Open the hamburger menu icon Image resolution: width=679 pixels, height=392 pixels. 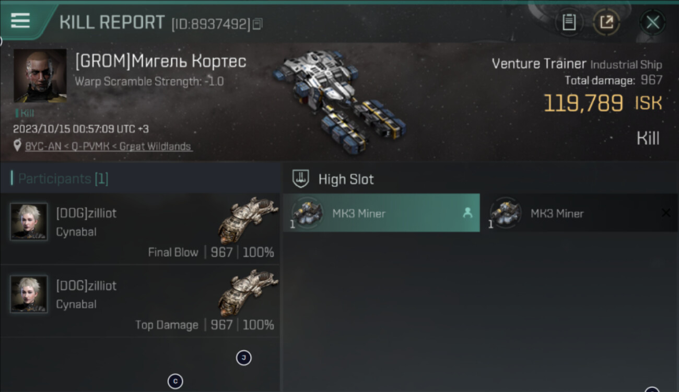(x=20, y=20)
